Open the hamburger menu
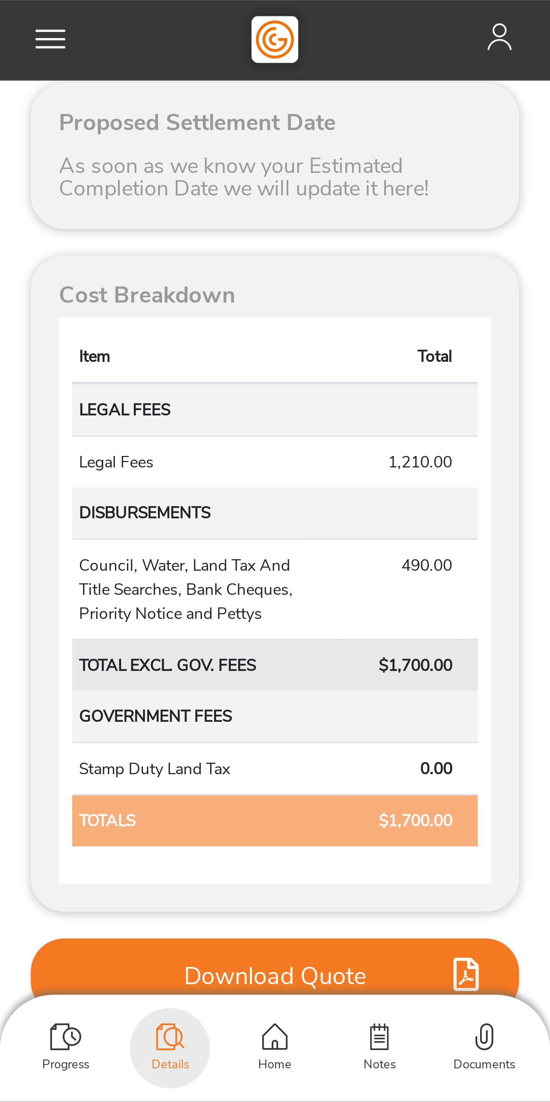Image resolution: width=550 pixels, height=1102 pixels. coord(50,39)
